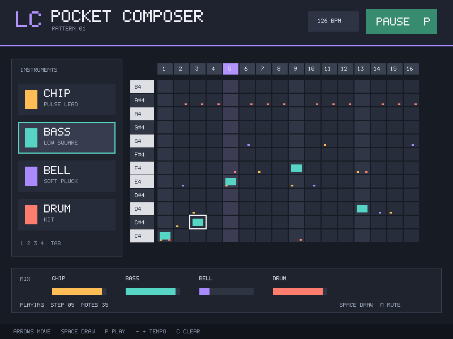Click the PLAYING status text

click(x=32, y=305)
